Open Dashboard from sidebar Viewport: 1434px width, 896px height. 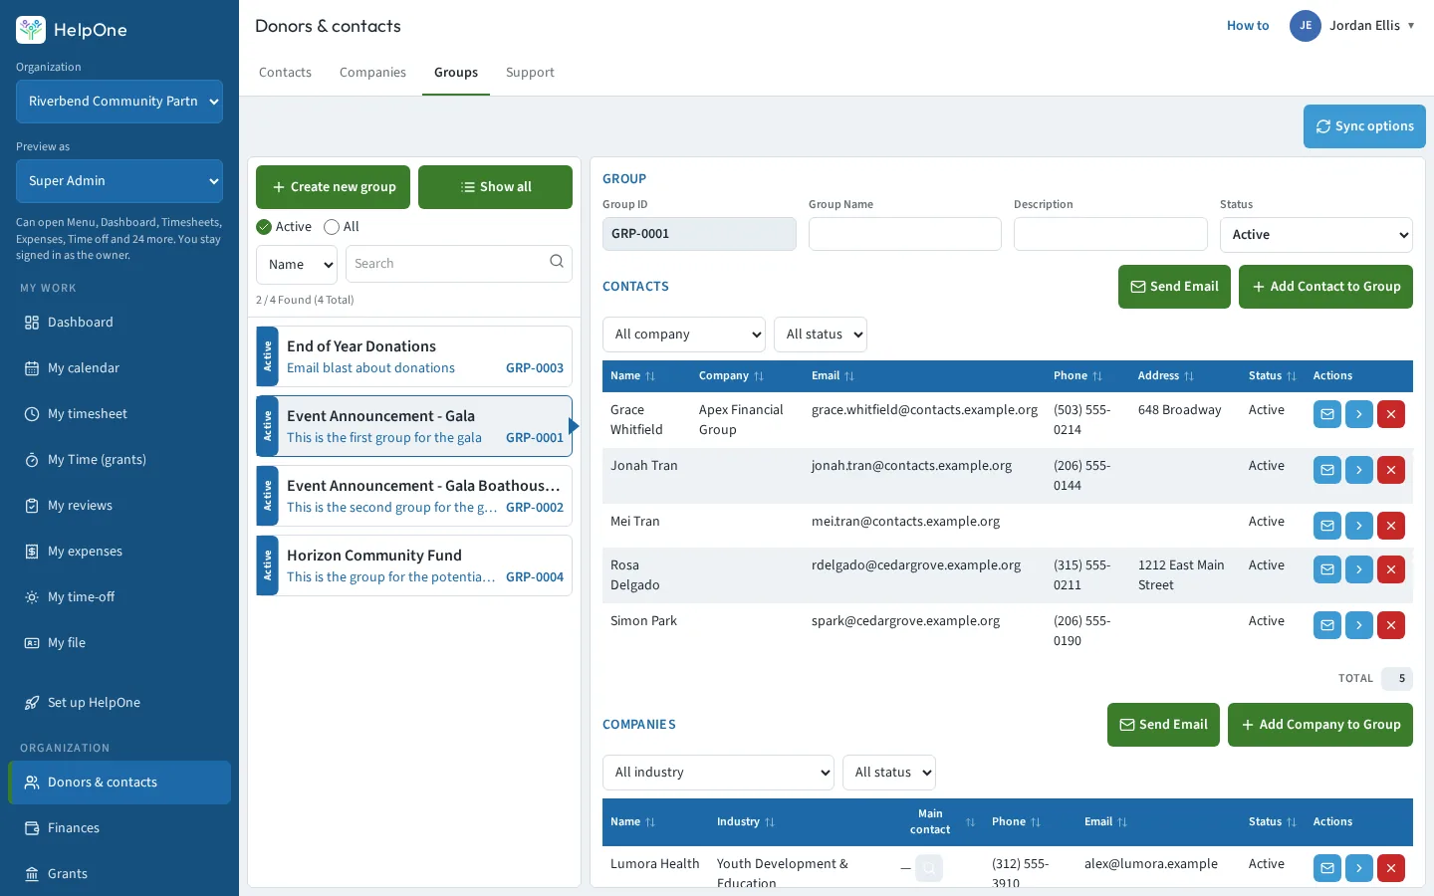click(119, 323)
